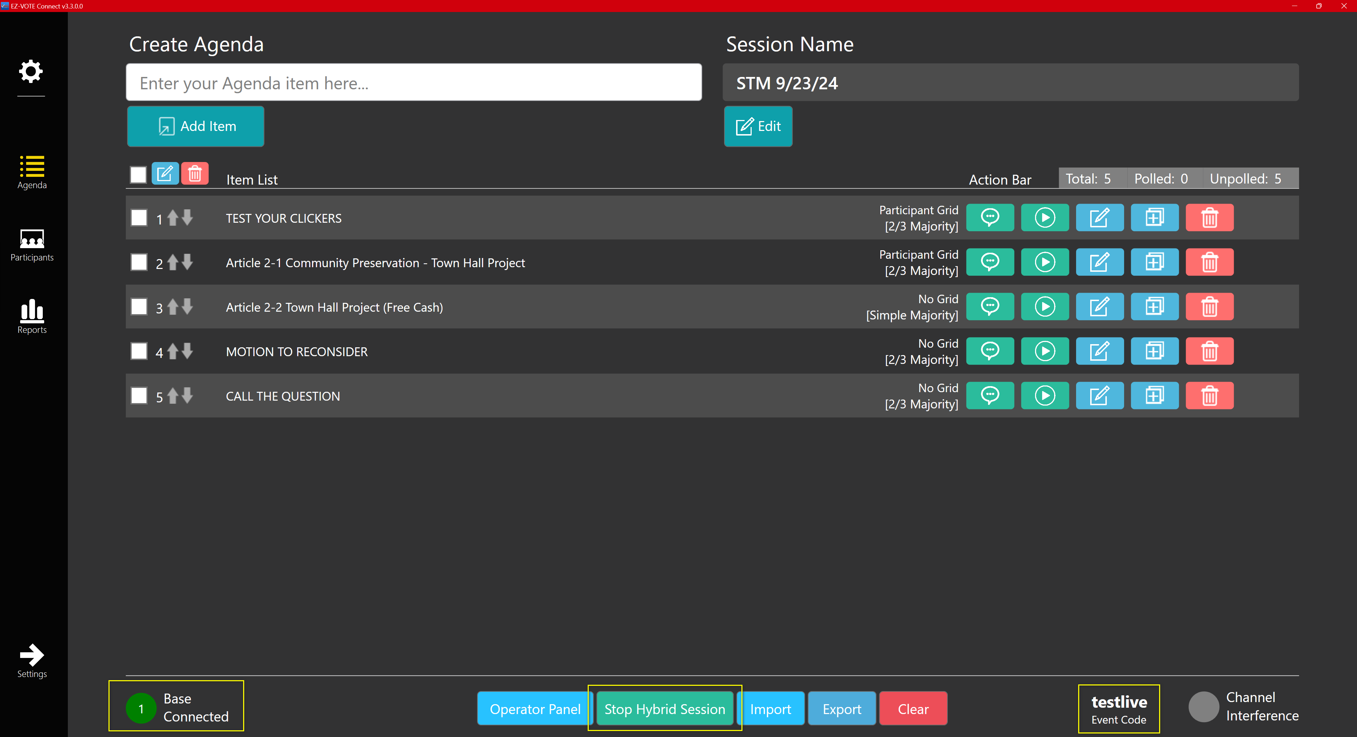Move item 4 up with arrow

click(x=173, y=351)
